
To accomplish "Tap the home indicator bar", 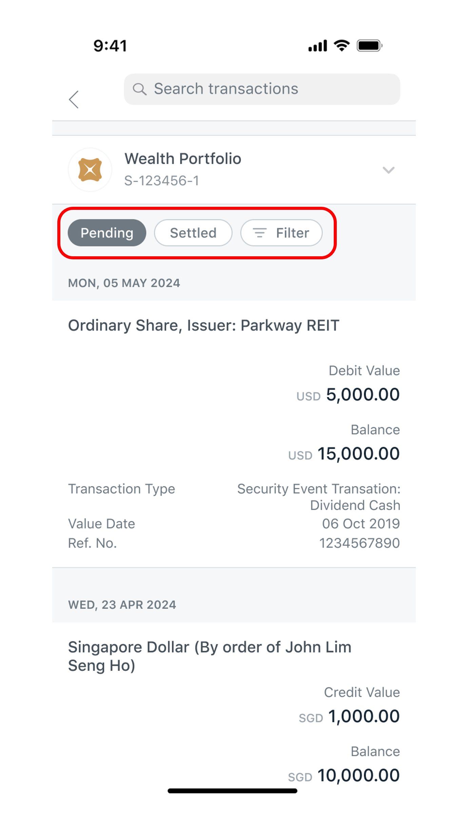I will pos(232,791).
